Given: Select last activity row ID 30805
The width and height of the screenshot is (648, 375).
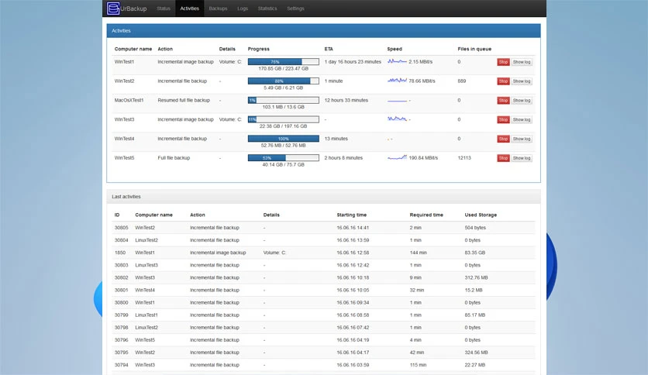Looking at the screenshot, I should pos(323,228).
